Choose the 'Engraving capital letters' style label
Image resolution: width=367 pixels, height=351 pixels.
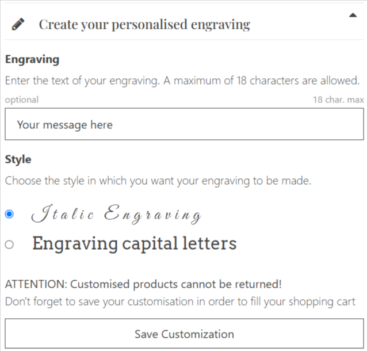135,243
